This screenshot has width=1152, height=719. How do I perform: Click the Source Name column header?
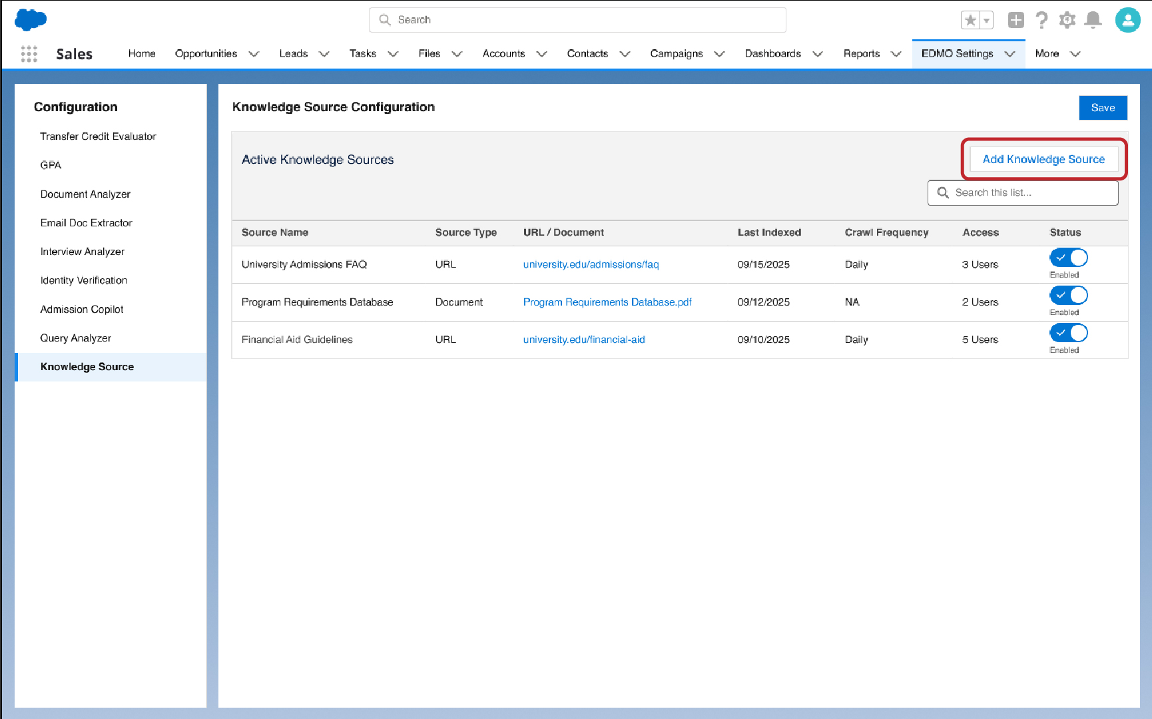click(x=275, y=232)
